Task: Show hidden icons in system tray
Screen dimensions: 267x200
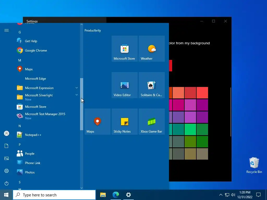Action: point(221,195)
